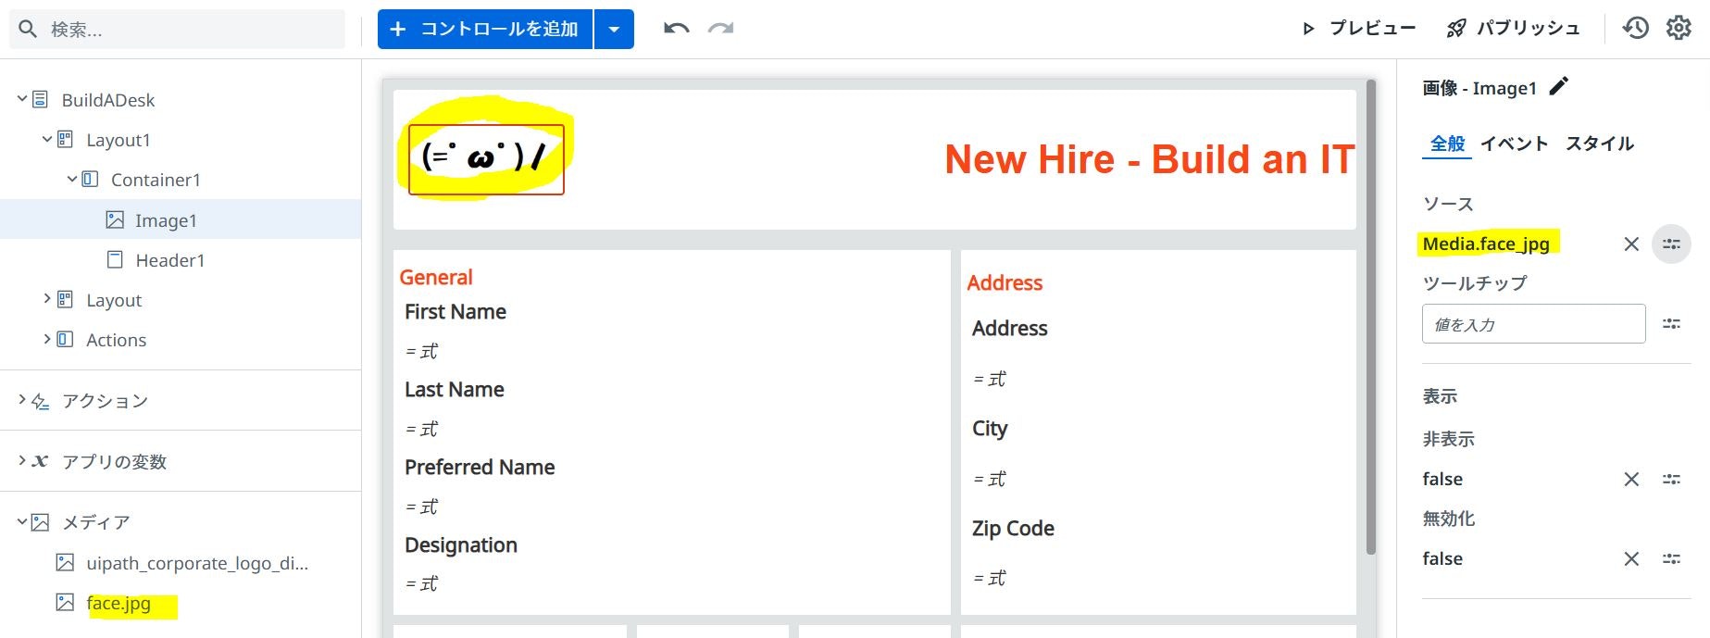Expand the Actions tree node

click(x=47, y=339)
